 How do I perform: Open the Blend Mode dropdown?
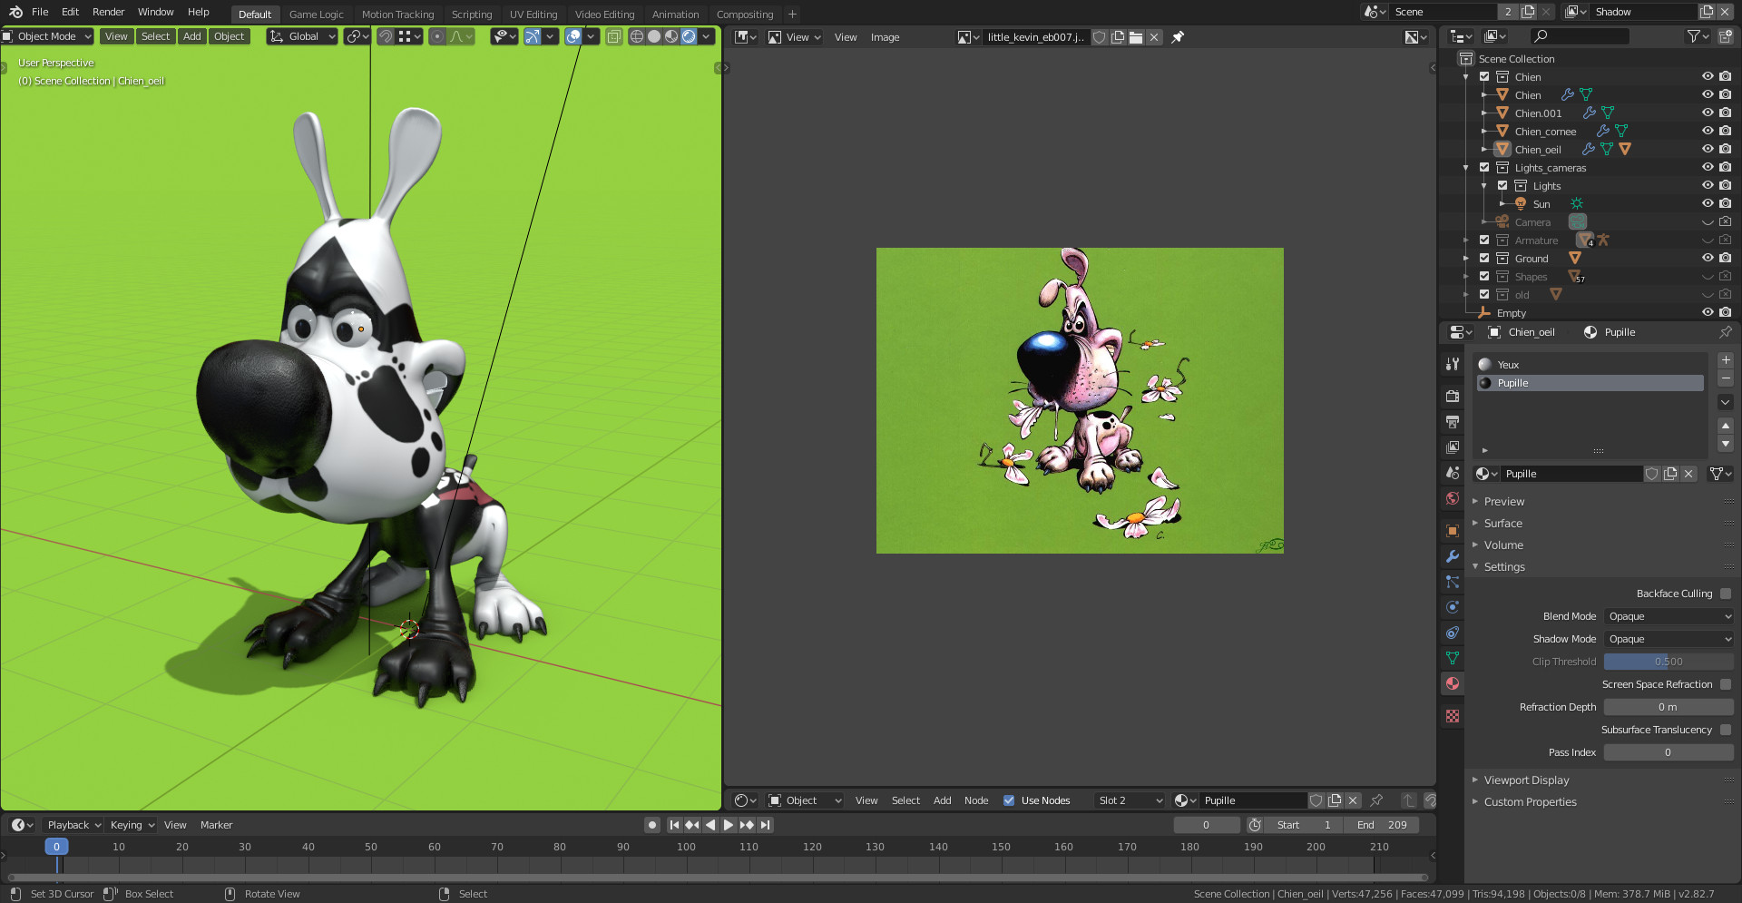(x=1669, y=616)
